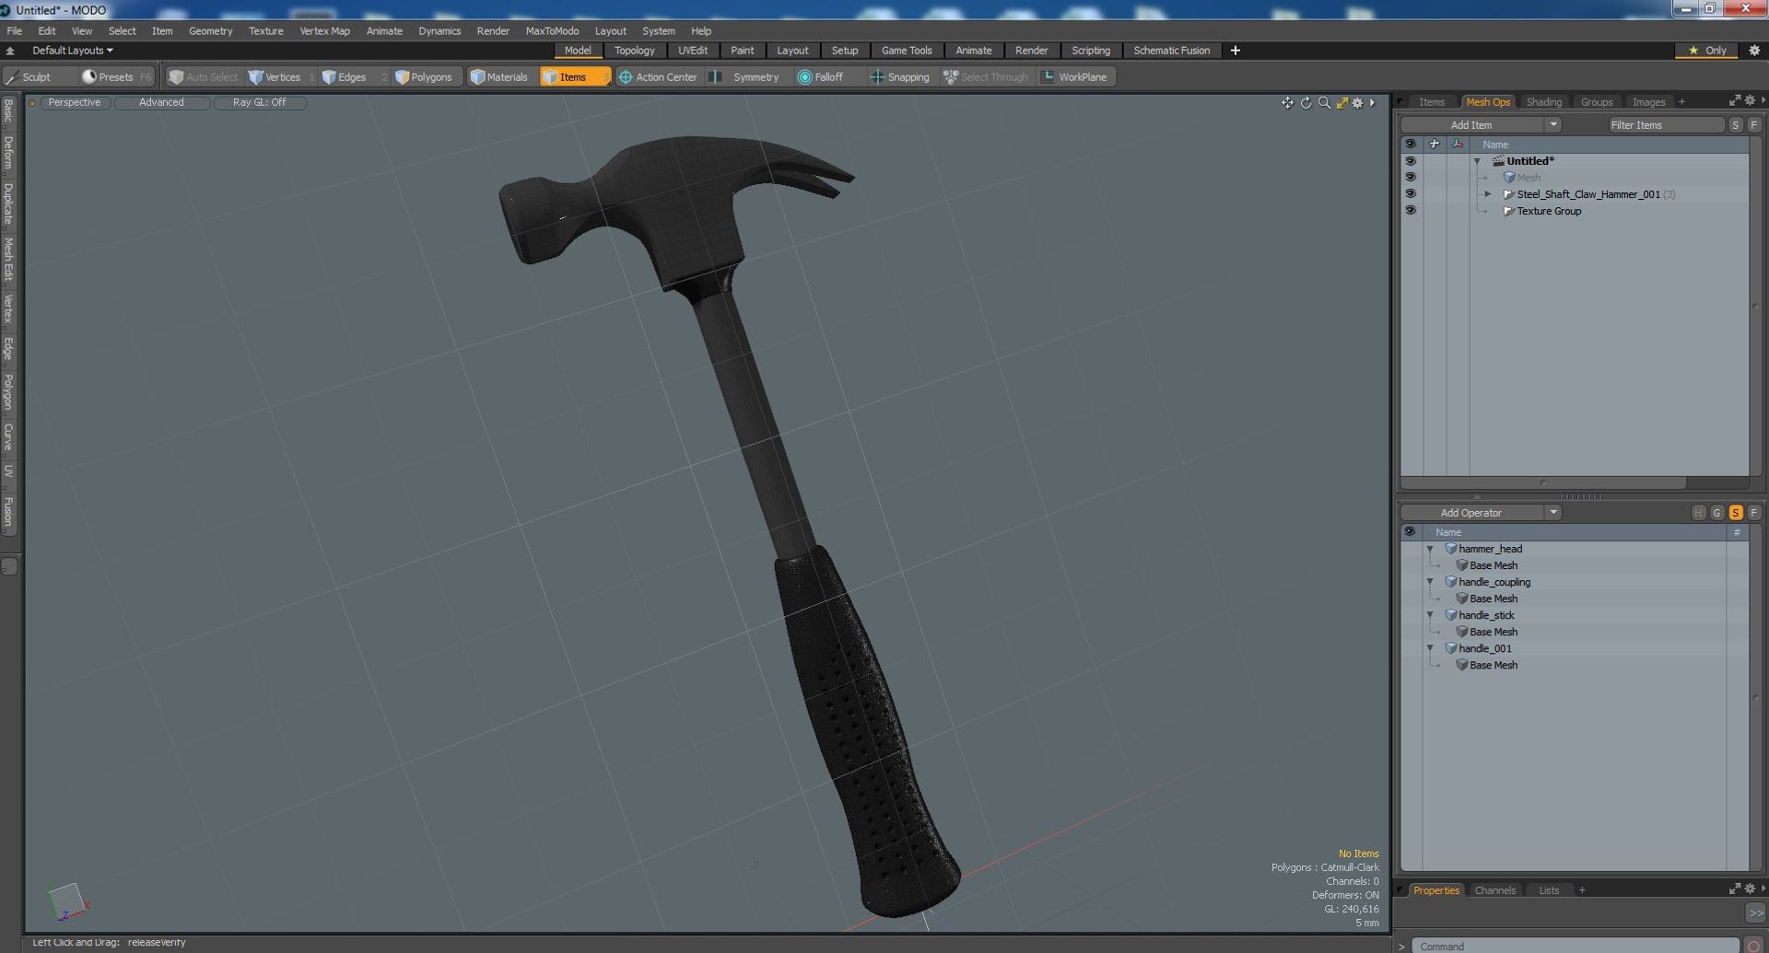Open the Action Center menu
This screenshot has width=1769, height=953.
click(658, 77)
